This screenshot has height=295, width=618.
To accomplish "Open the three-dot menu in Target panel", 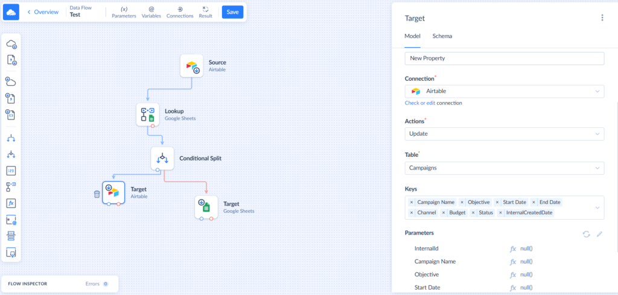I will click(x=602, y=18).
